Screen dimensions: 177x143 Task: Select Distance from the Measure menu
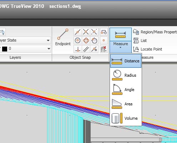[126, 61]
